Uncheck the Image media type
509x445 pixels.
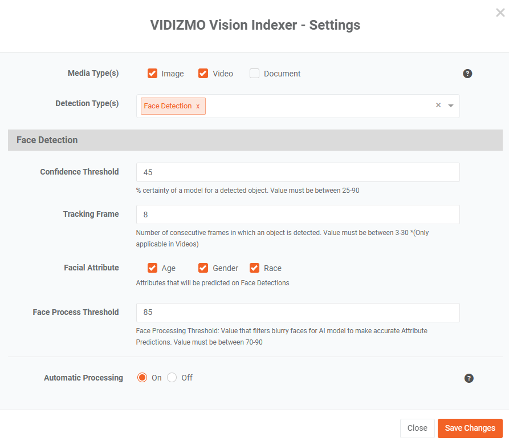point(152,74)
